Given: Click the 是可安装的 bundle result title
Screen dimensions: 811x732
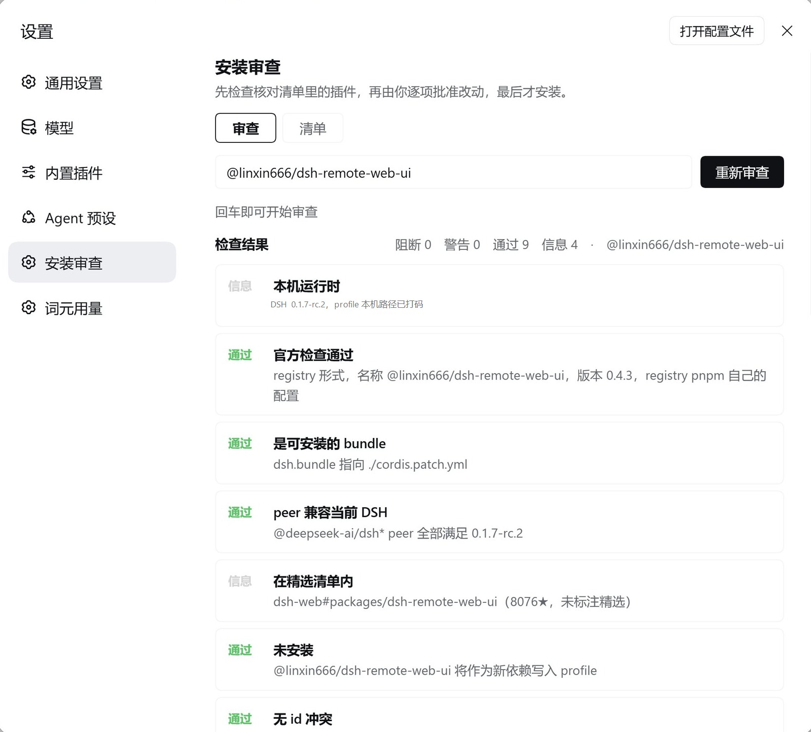Looking at the screenshot, I should [x=329, y=443].
